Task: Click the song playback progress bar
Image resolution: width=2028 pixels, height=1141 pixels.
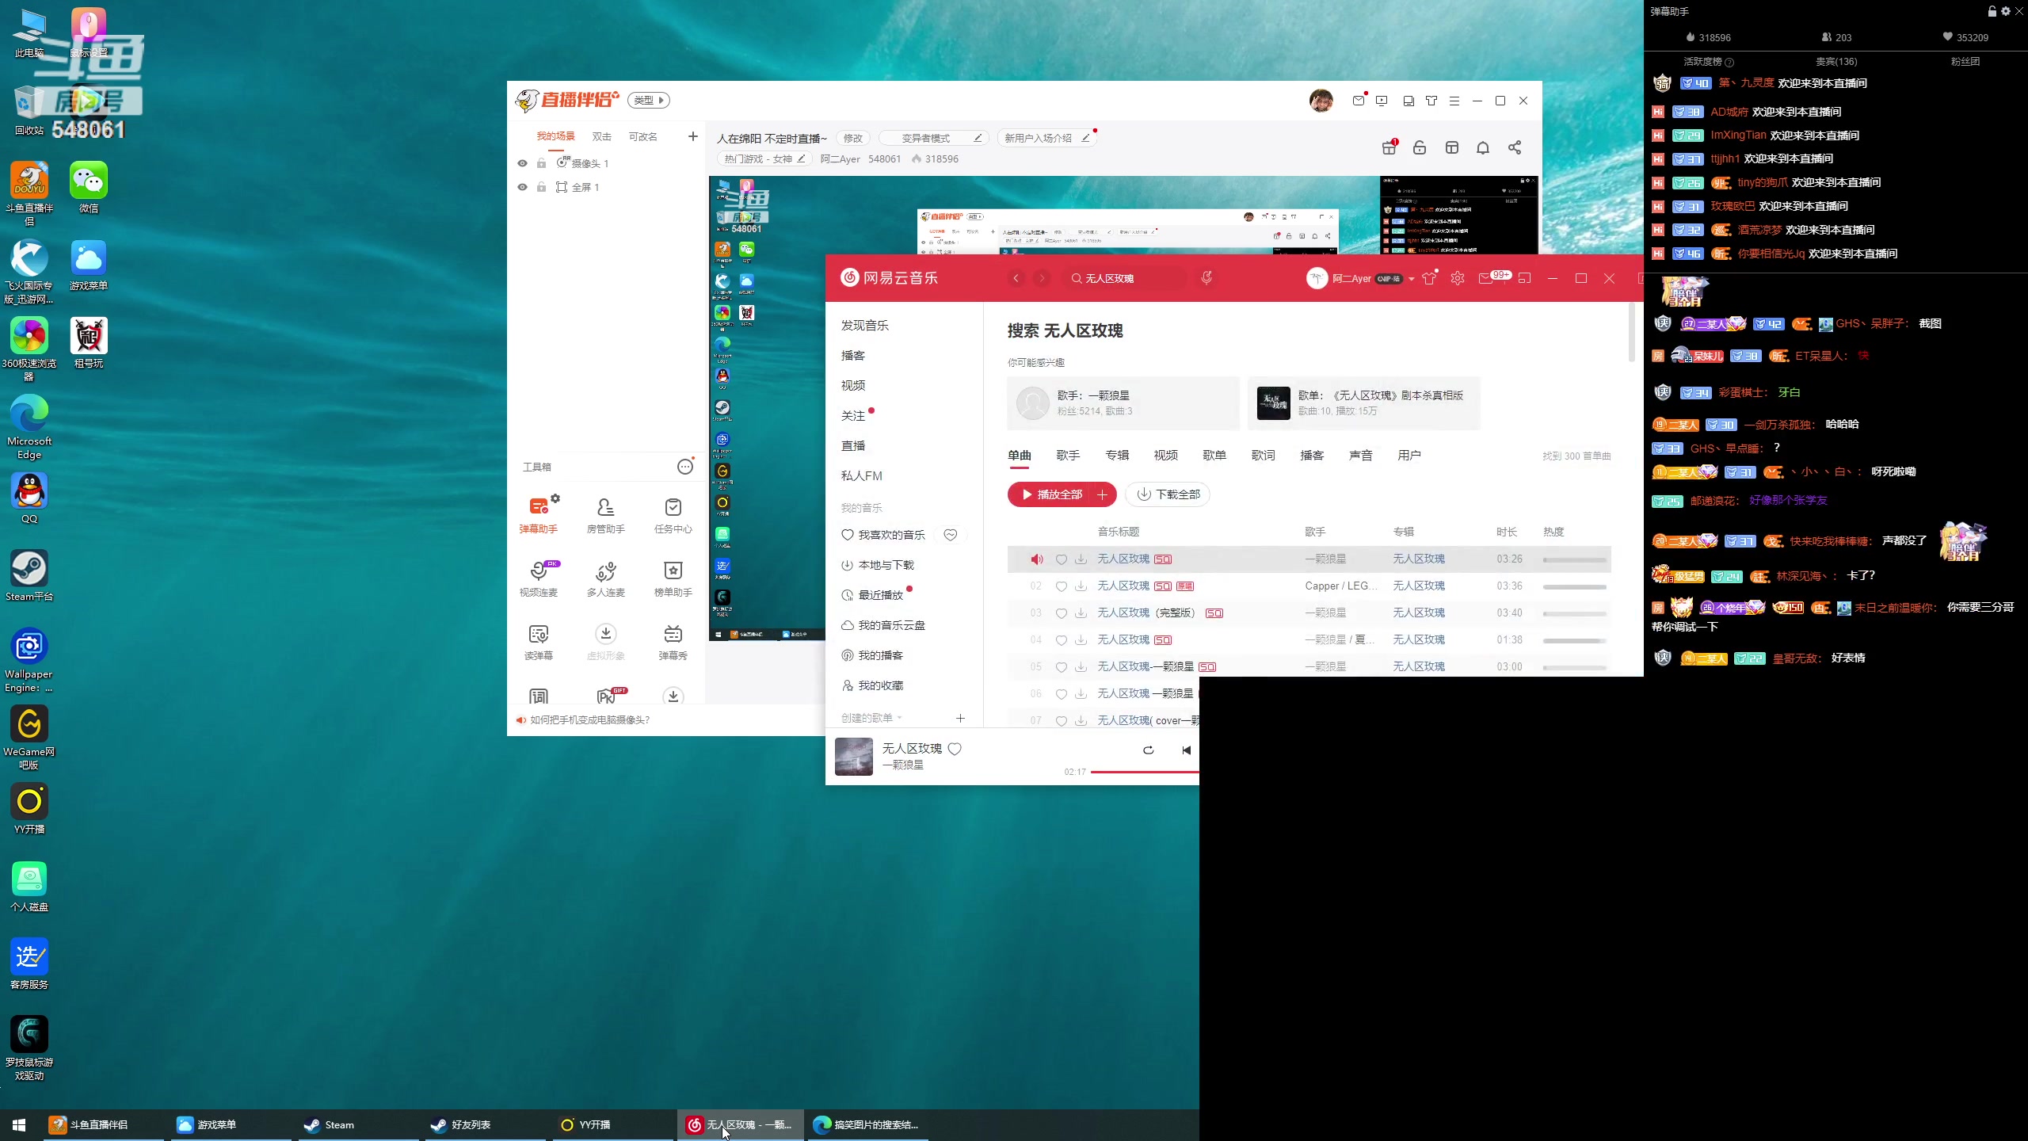Action: point(1145,772)
